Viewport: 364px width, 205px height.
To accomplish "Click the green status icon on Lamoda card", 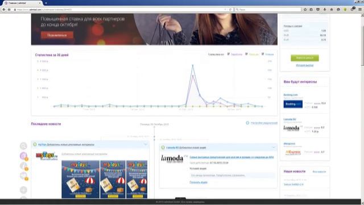I will point(163,147).
